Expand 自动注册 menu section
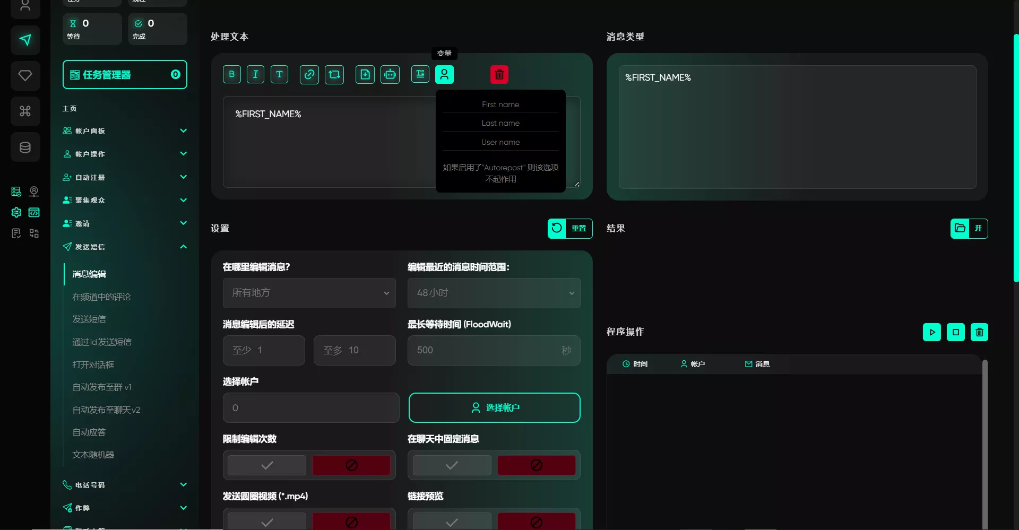1019x530 pixels. coord(125,177)
